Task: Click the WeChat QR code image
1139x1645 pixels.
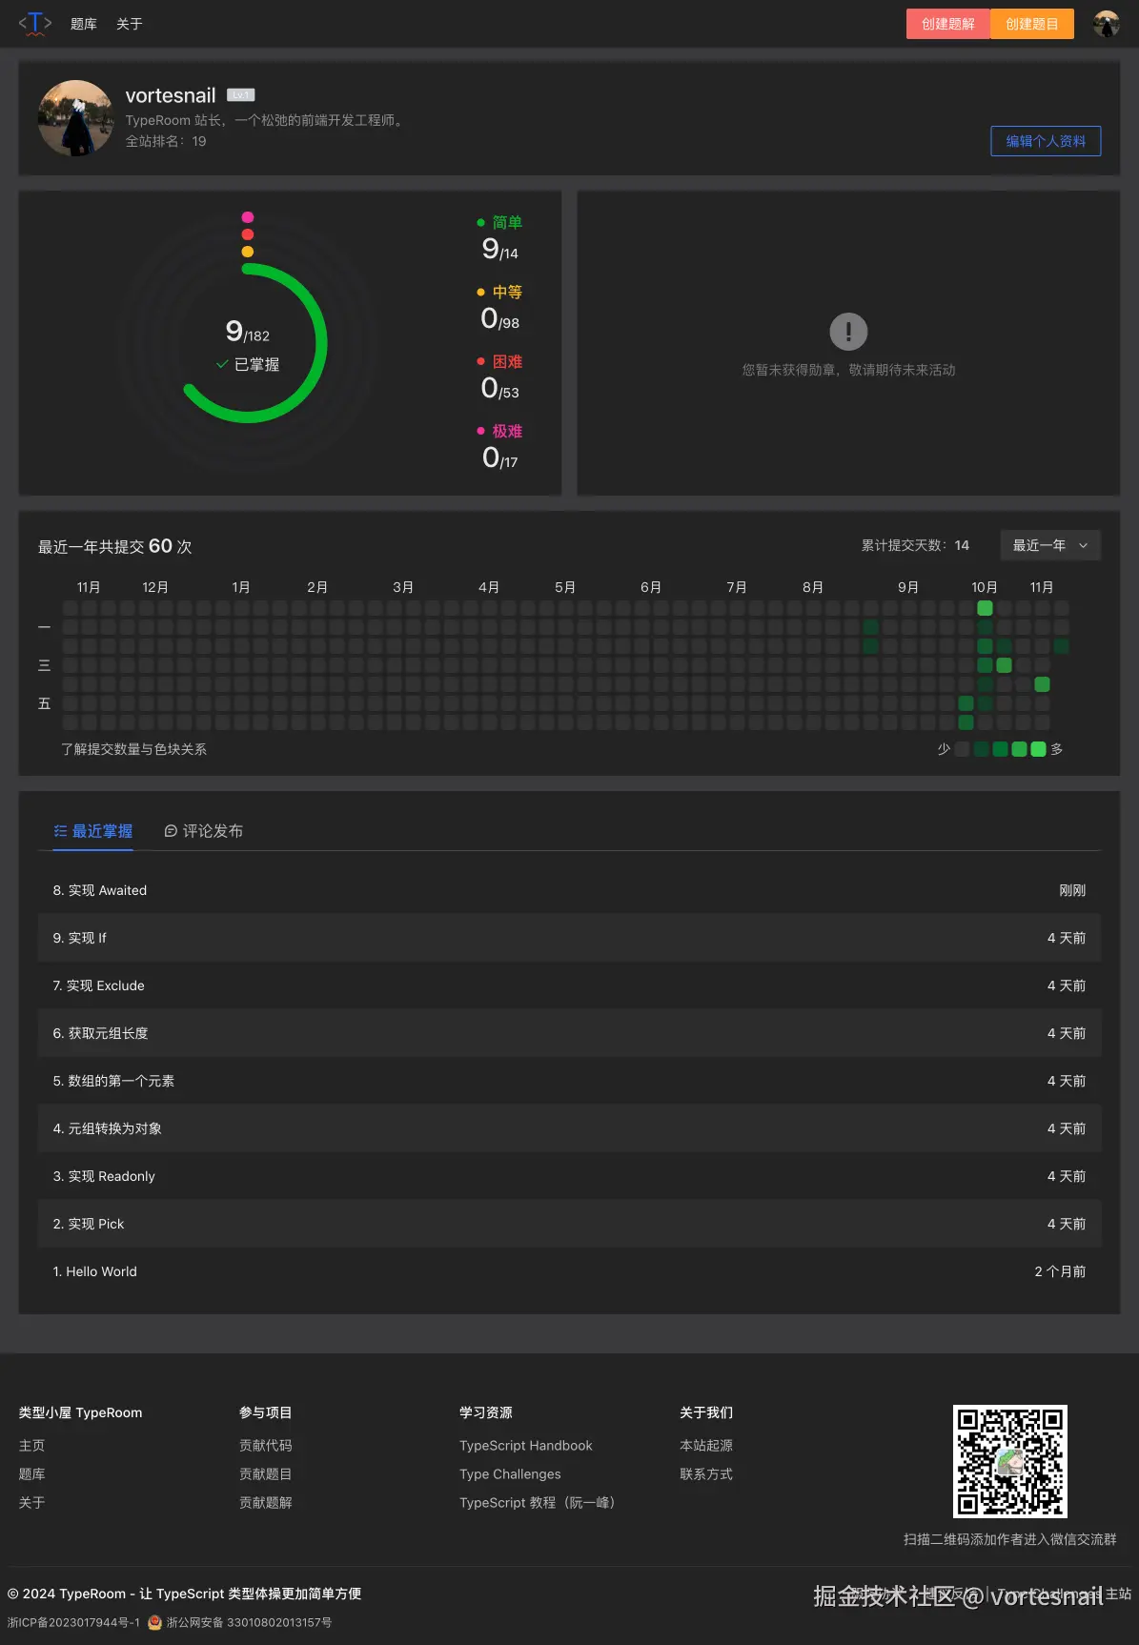Action: click(x=1009, y=1460)
